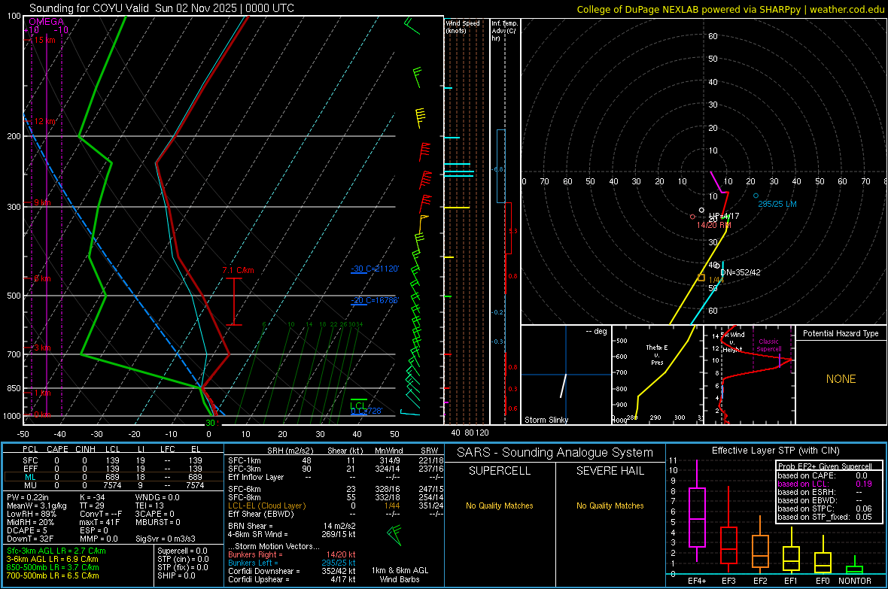Screen dimensions: 888x589
Task: Click the 'Inf. Temp. Adv.' panel header
Action: coord(504,31)
